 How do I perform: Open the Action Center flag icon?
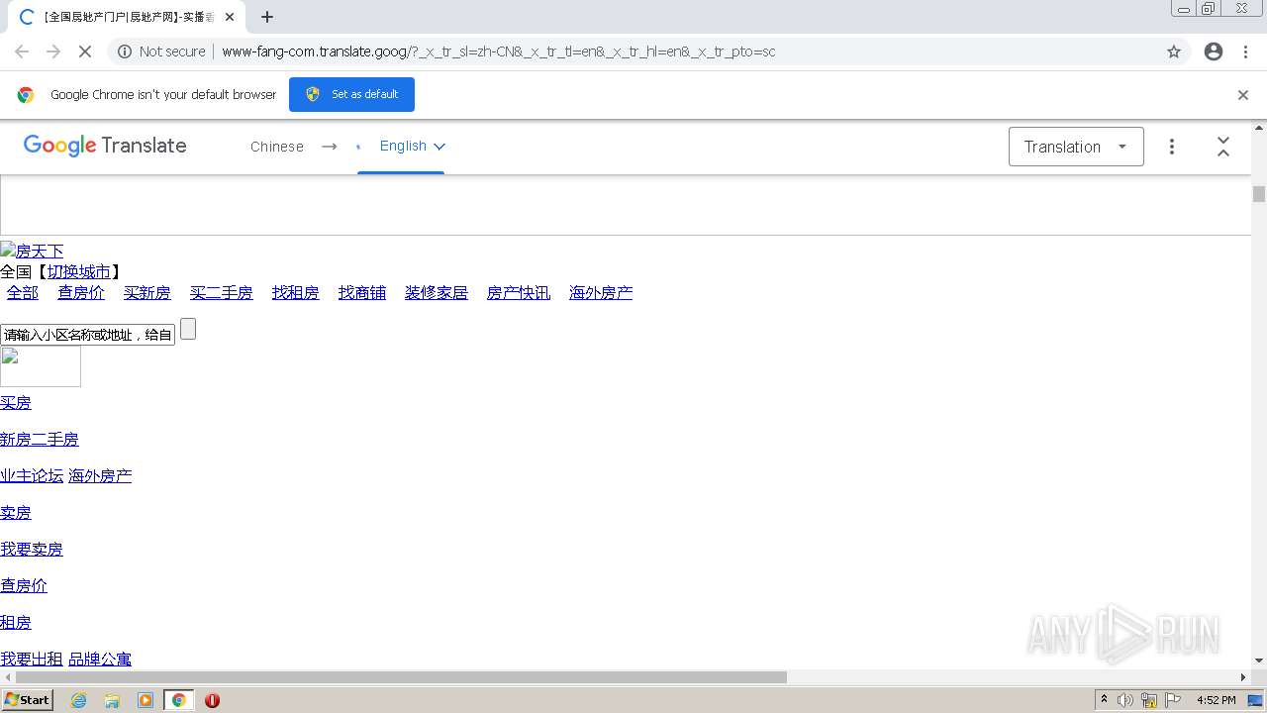pos(1173,700)
